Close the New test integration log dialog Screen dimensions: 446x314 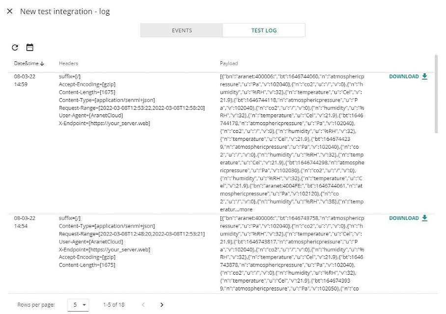click(10, 11)
